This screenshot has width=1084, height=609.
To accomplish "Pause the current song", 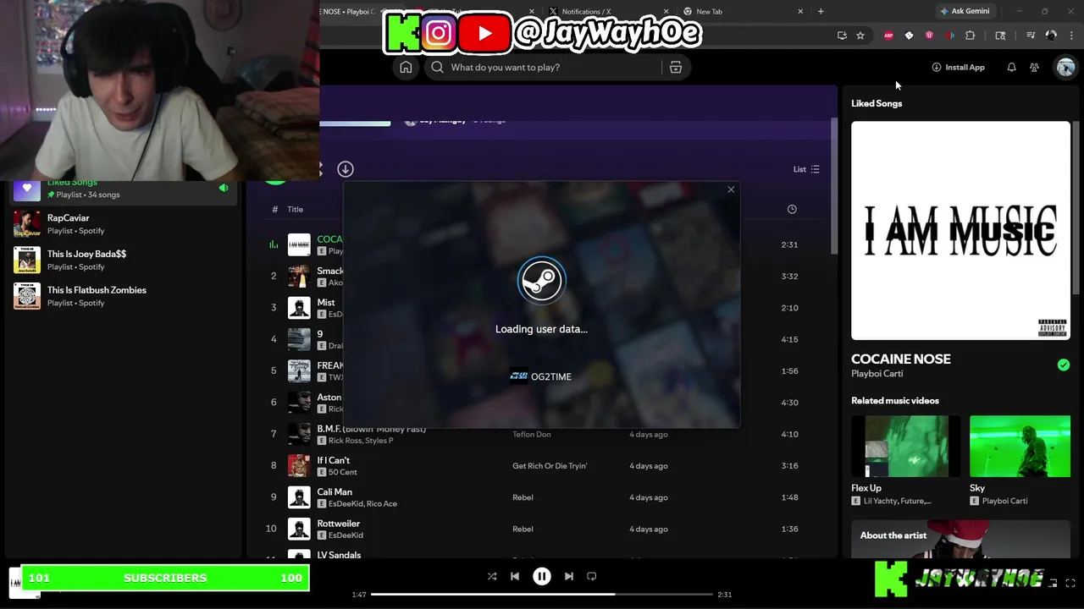I will [542, 576].
